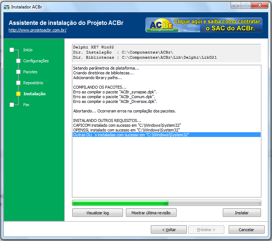Click the Visualizar log button

98,212
